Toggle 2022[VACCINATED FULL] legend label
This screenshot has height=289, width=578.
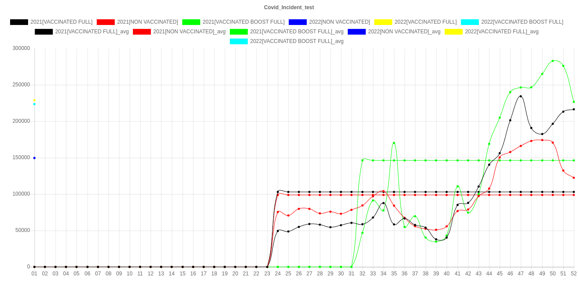point(425,22)
